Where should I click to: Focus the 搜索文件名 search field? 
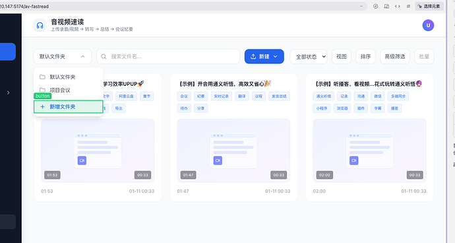pos(168,56)
